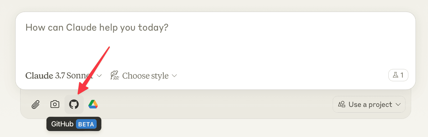Click the shapes icon beside Use a project
This screenshot has height=137, width=428.
(x=342, y=104)
